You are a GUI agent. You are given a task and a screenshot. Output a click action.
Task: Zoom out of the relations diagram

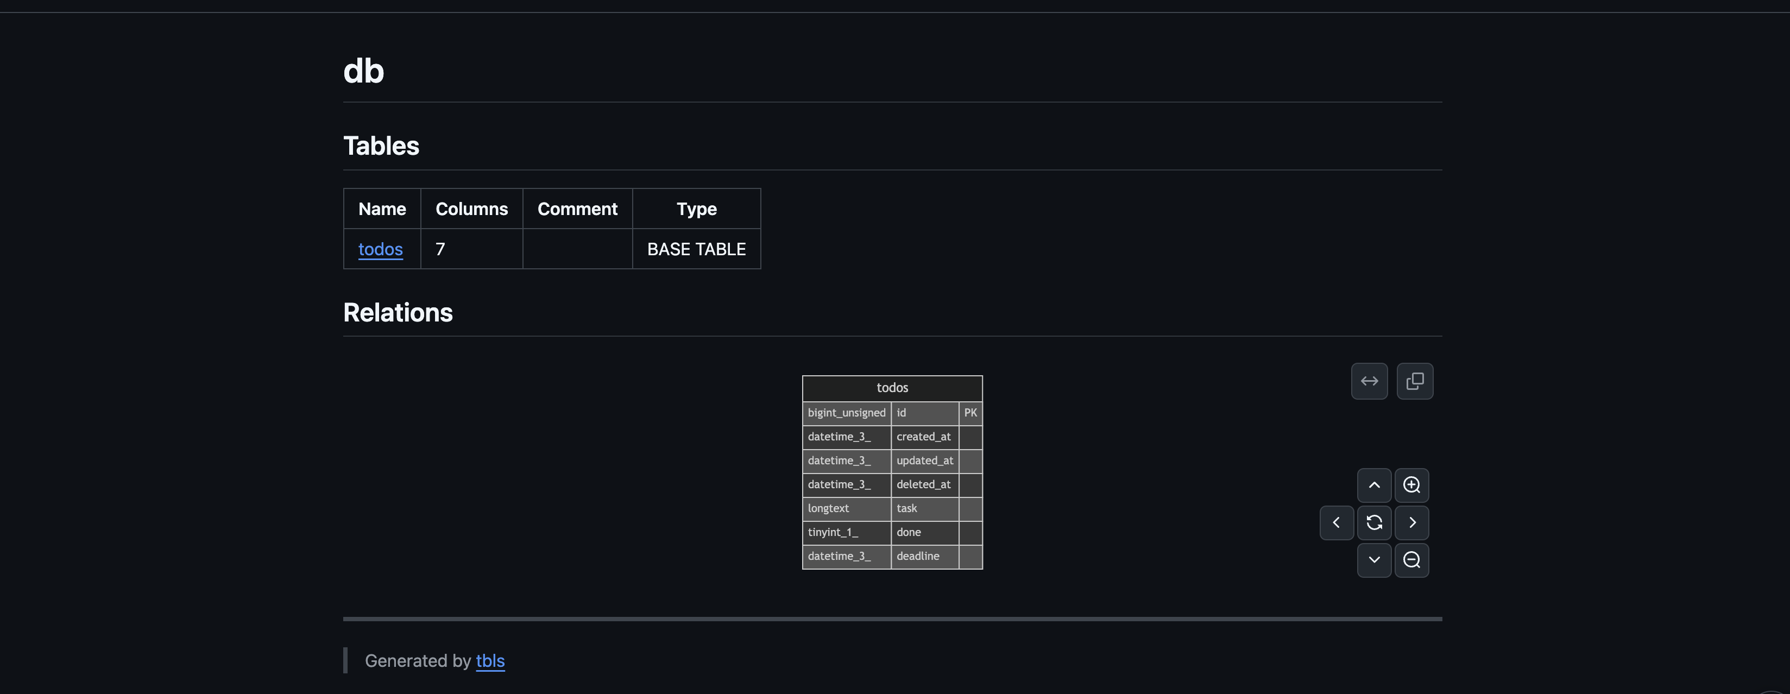pyautogui.click(x=1411, y=560)
